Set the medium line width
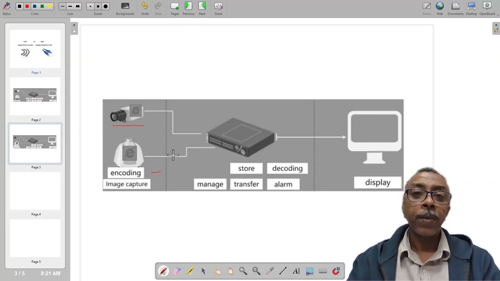This screenshot has height=281, width=500. pos(70,6)
